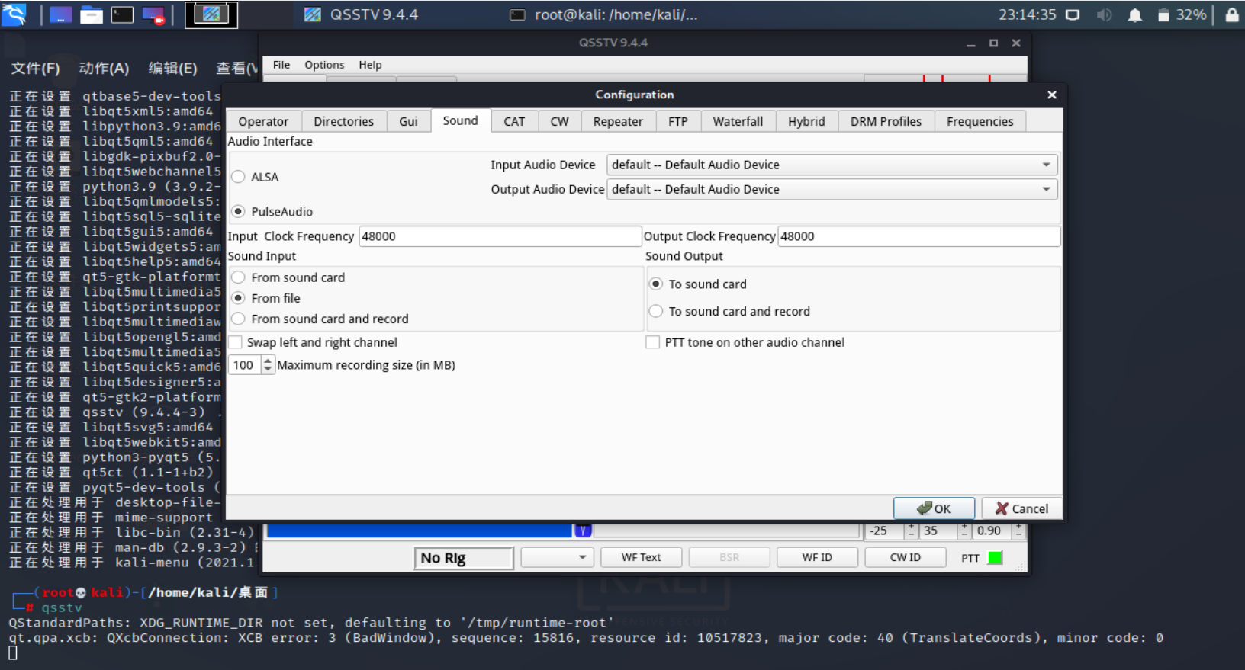Switch to the Waterfall tab
This screenshot has height=670, width=1245.
[x=737, y=121]
